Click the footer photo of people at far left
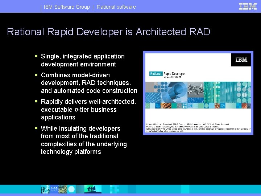 point(45,189)
